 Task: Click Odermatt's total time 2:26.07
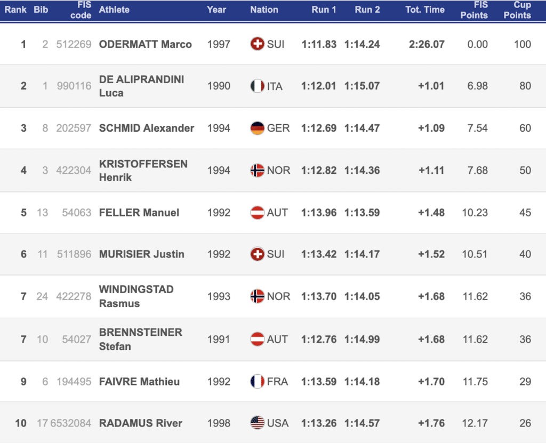coord(427,44)
